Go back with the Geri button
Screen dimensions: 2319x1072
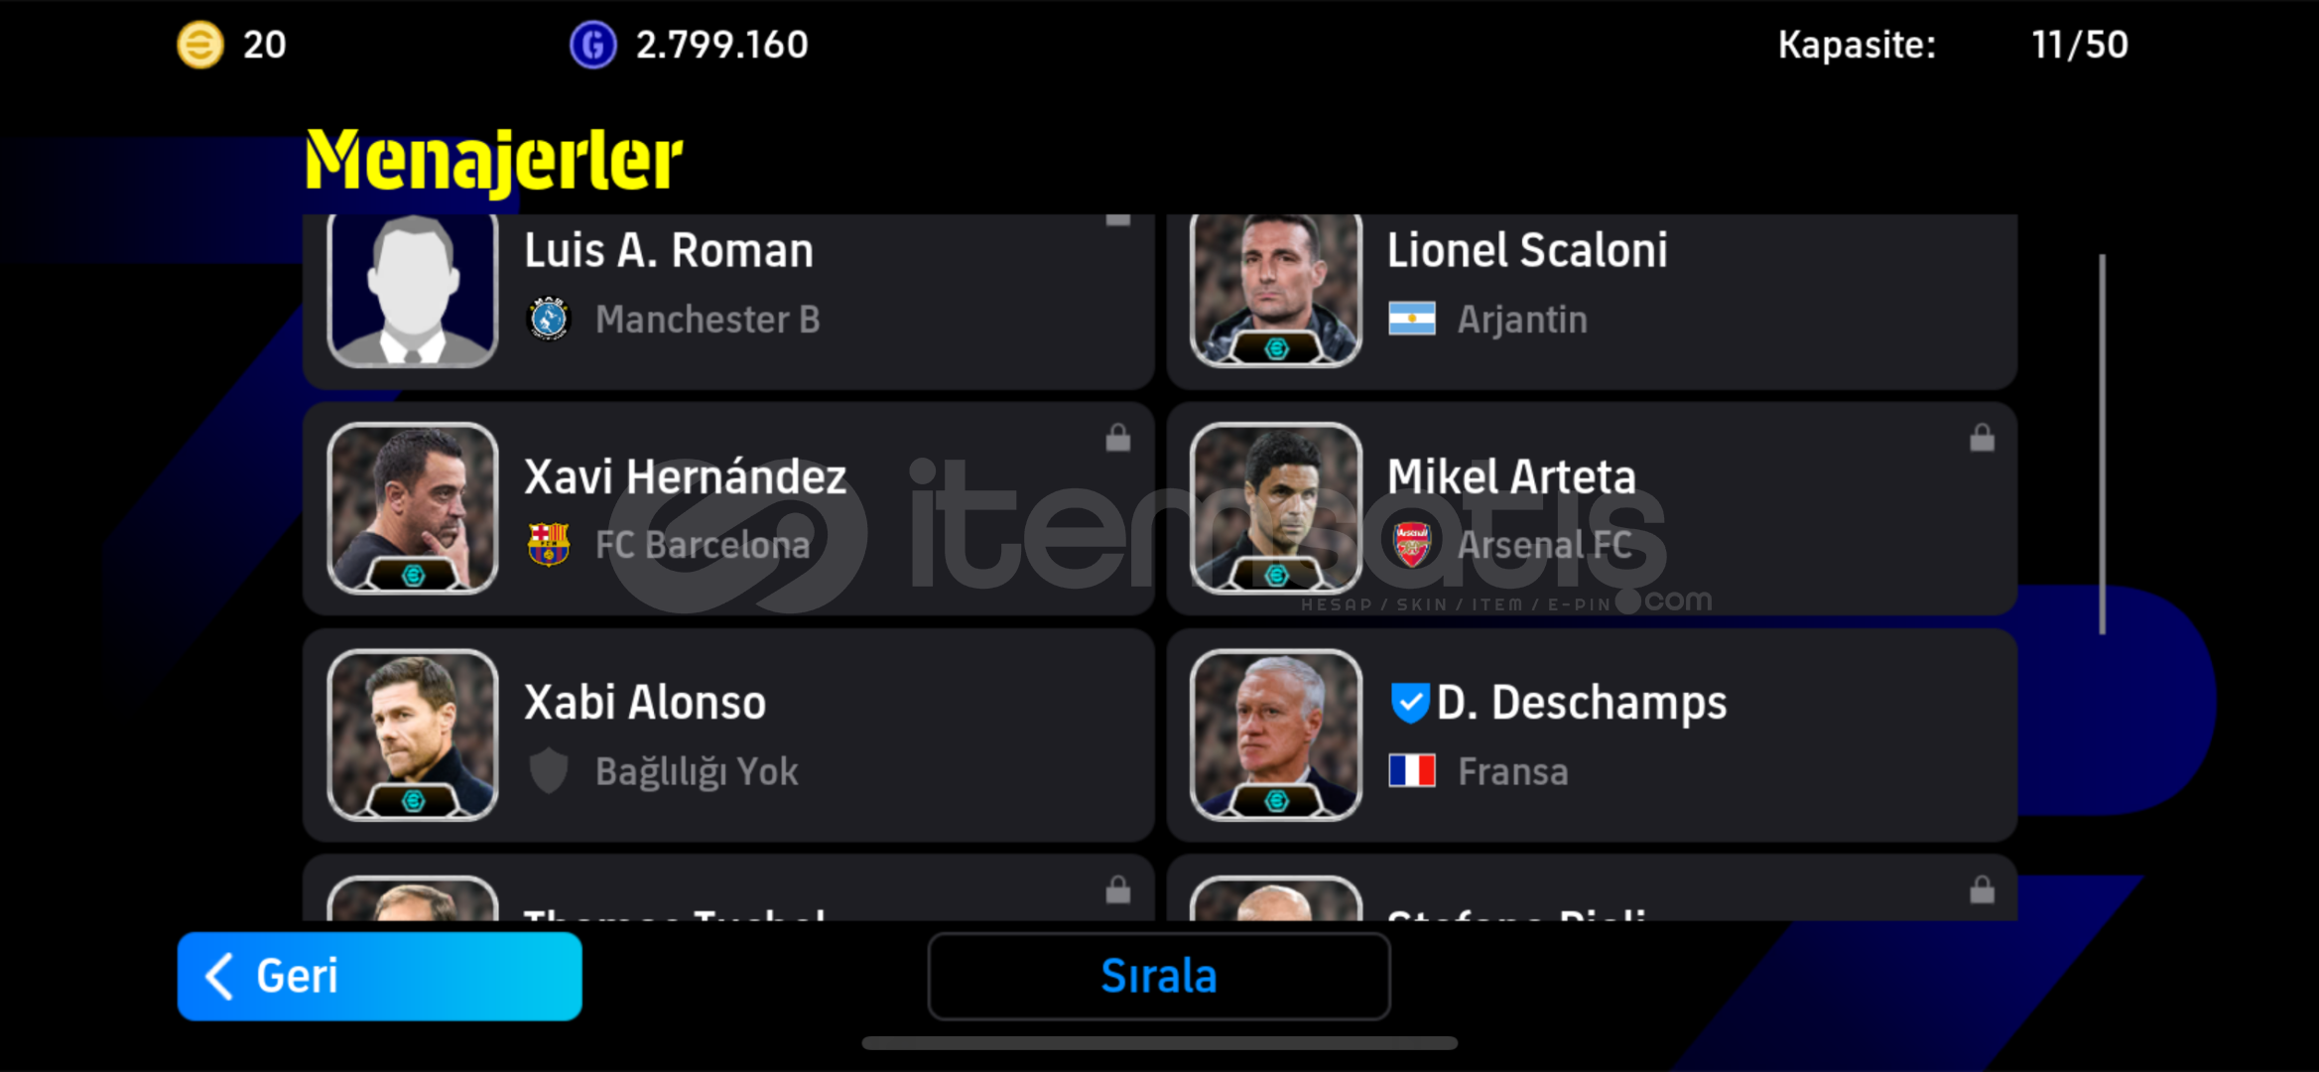pyautogui.click(x=379, y=976)
